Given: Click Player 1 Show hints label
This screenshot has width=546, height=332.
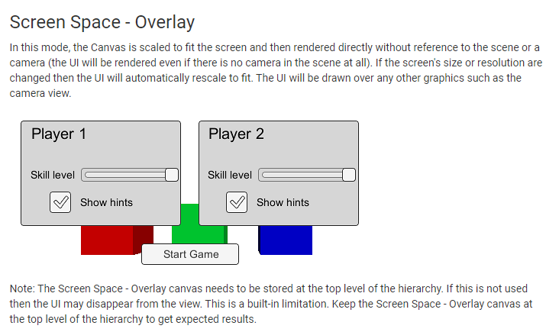Looking at the screenshot, I should pos(107,202).
